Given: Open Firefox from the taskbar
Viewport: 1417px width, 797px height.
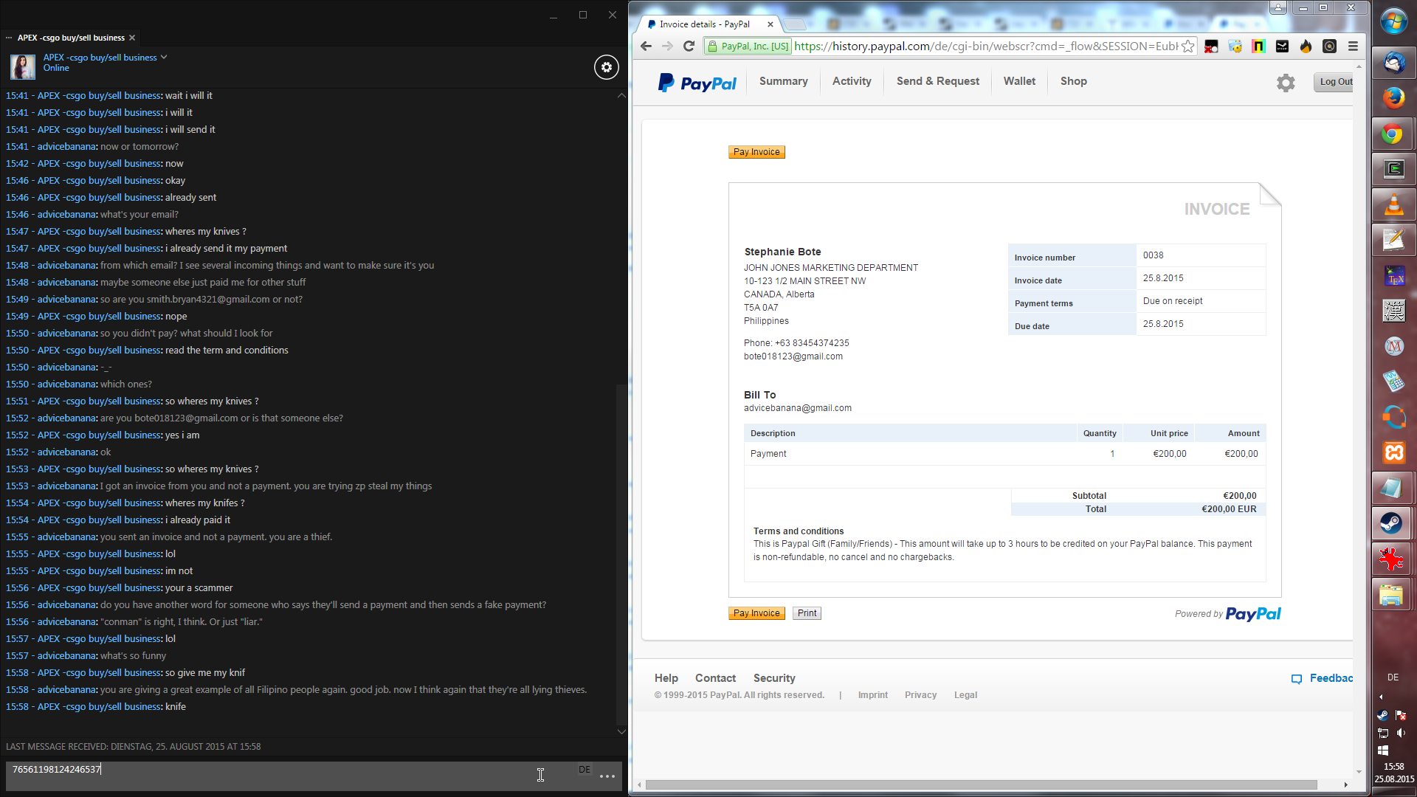Looking at the screenshot, I should pos(1393,98).
